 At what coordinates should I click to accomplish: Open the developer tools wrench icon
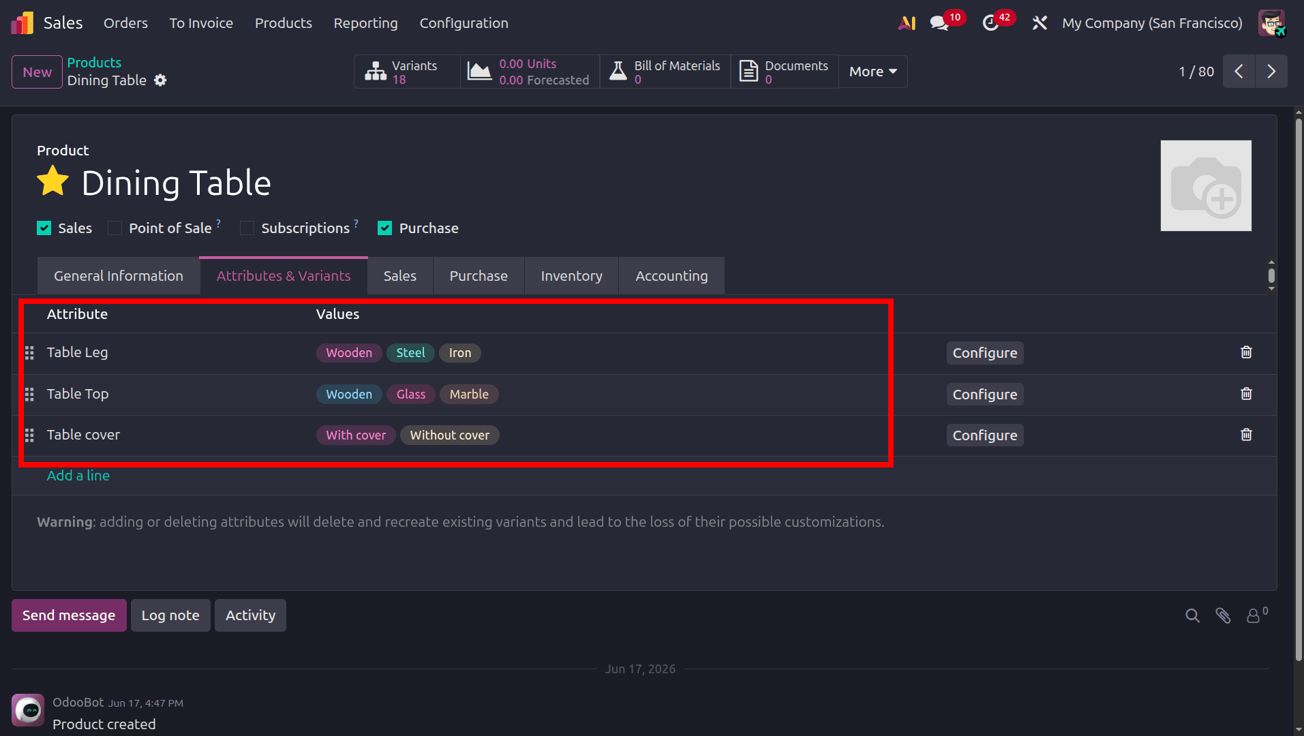1040,23
